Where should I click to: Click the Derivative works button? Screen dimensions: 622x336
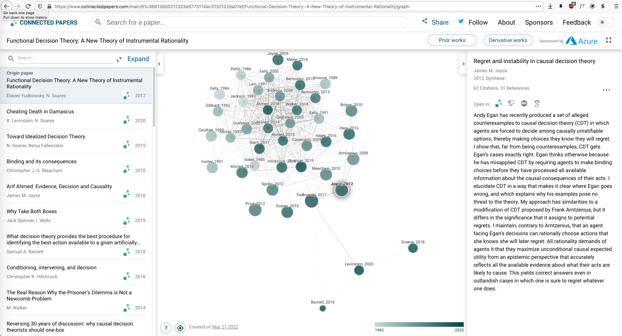[x=508, y=40]
